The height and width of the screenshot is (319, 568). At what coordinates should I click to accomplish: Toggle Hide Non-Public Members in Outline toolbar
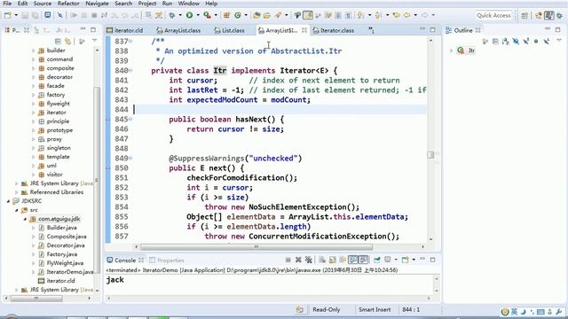[536, 42]
